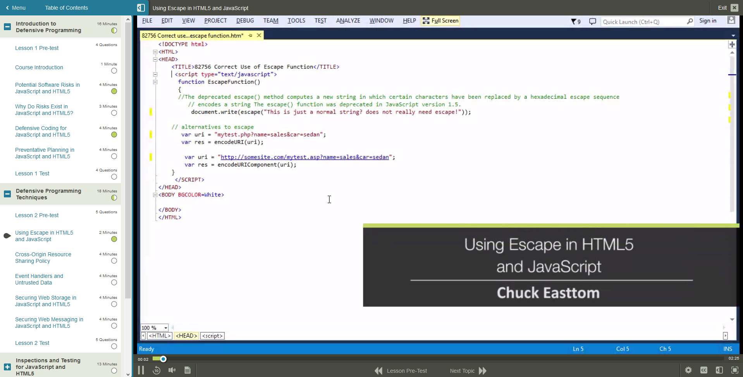
Task: Enable closed captions with the CC icon
Action: coord(704,370)
